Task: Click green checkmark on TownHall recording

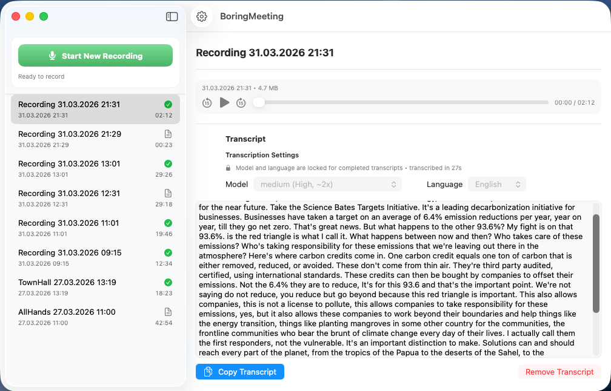Action: [x=168, y=282]
